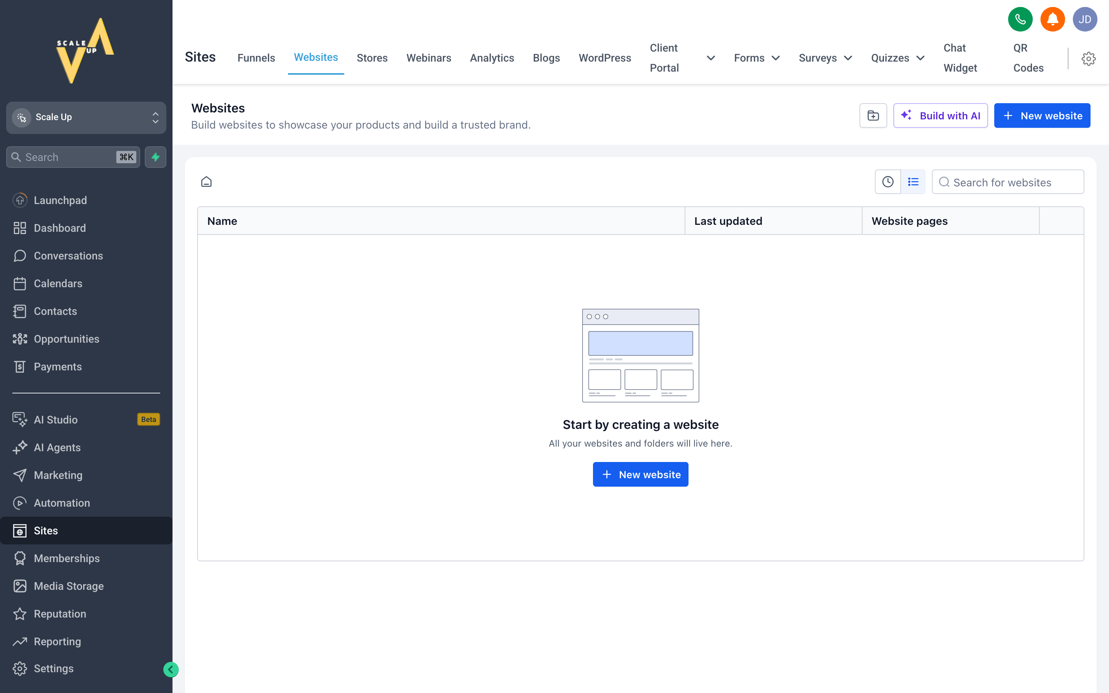Open Reporting in sidebar
The width and height of the screenshot is (1109, 693).
click(x=86, y=642)
